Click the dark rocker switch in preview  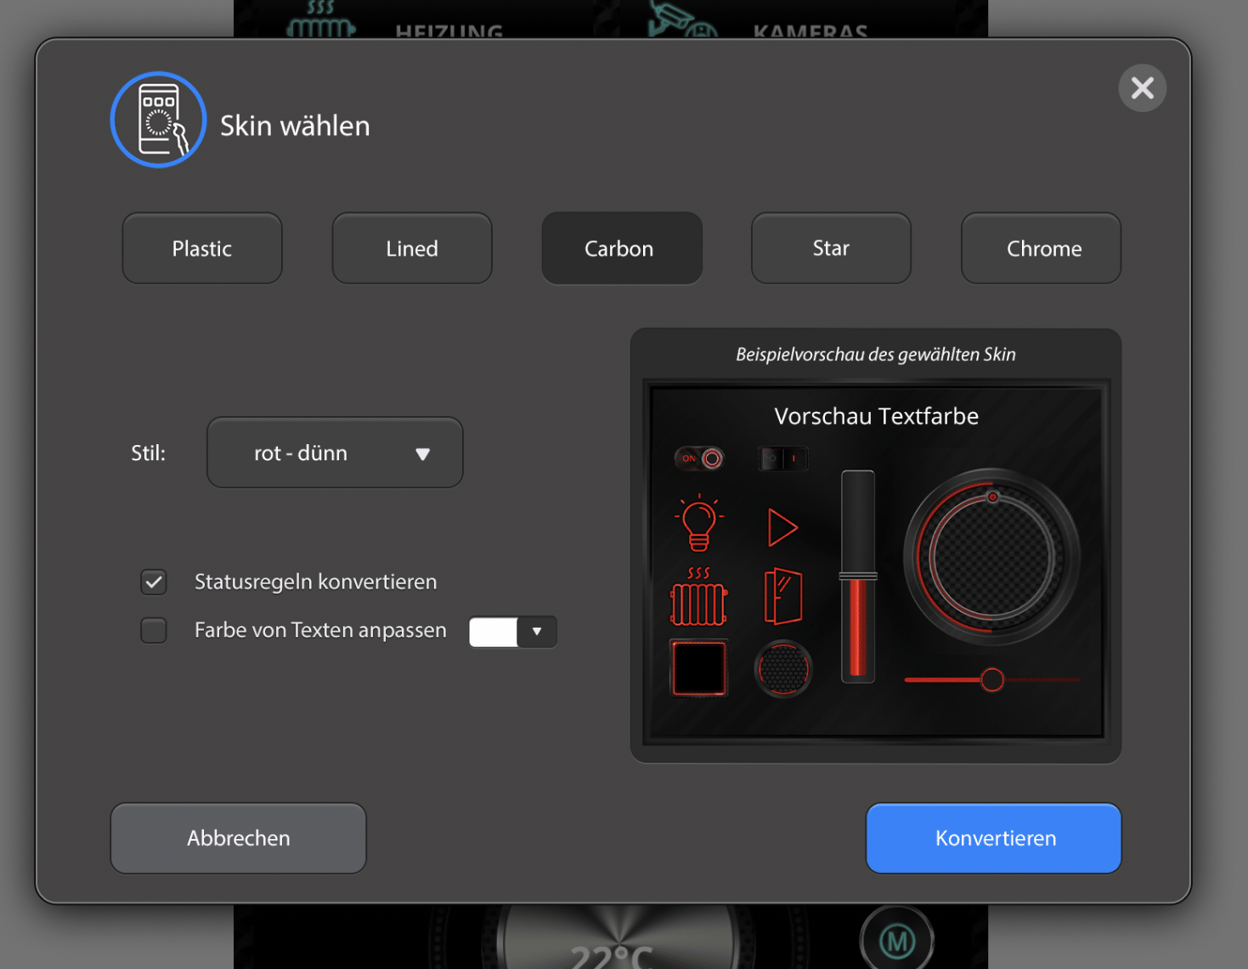coord(782,459)
